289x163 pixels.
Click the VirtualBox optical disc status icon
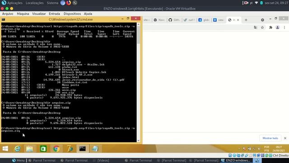[x=234, y=155]
